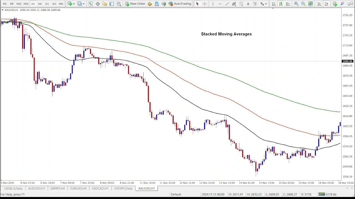The height and width of the screenshot is (199, 355).
Task: Select the M5 timeframe button
Action: click(12, 4)
